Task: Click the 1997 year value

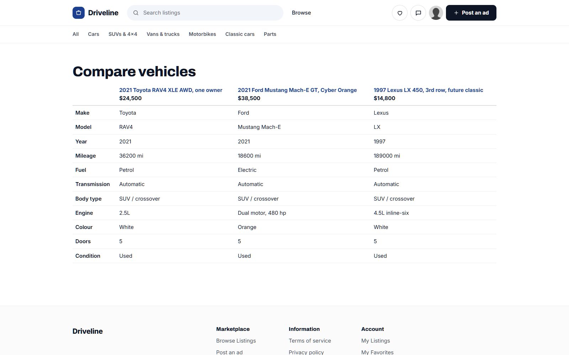Action: (x=379, y=142)
